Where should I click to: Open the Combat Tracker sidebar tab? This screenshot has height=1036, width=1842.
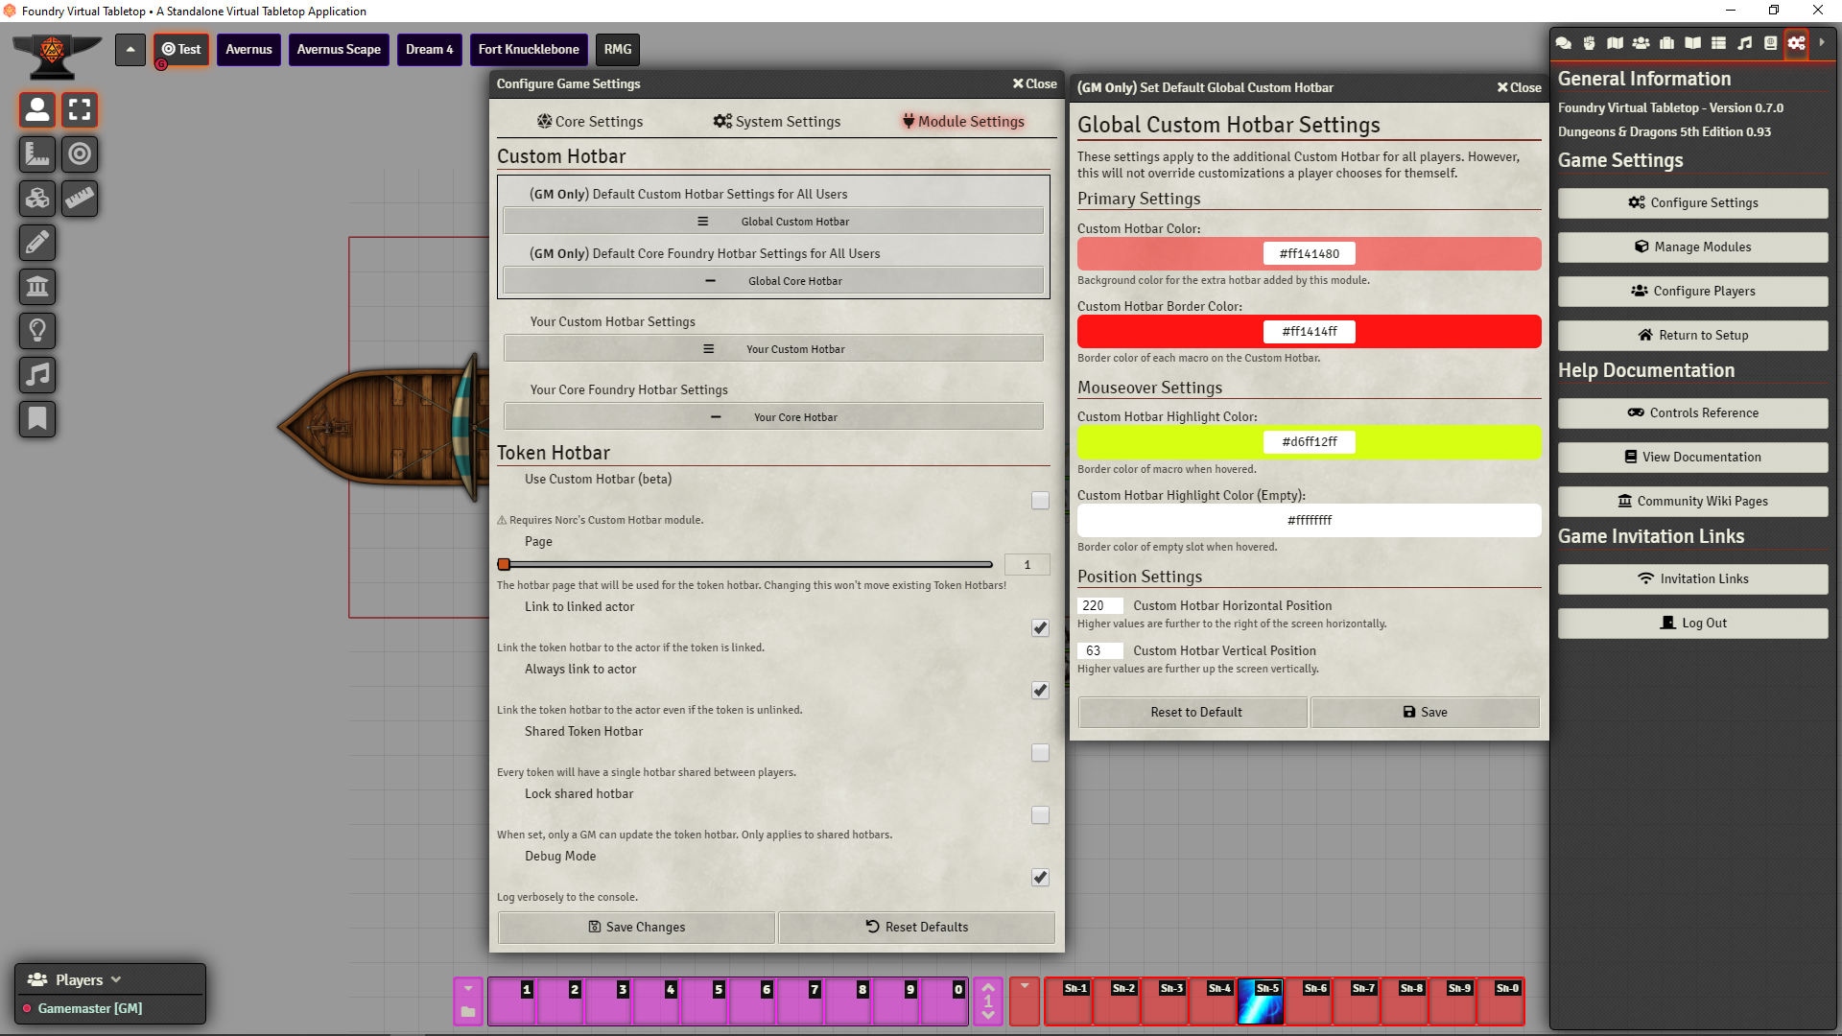coord(1590,43)
